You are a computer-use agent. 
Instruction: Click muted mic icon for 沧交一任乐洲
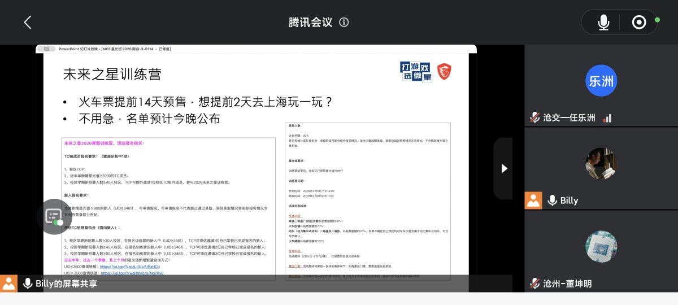(534, 117)
